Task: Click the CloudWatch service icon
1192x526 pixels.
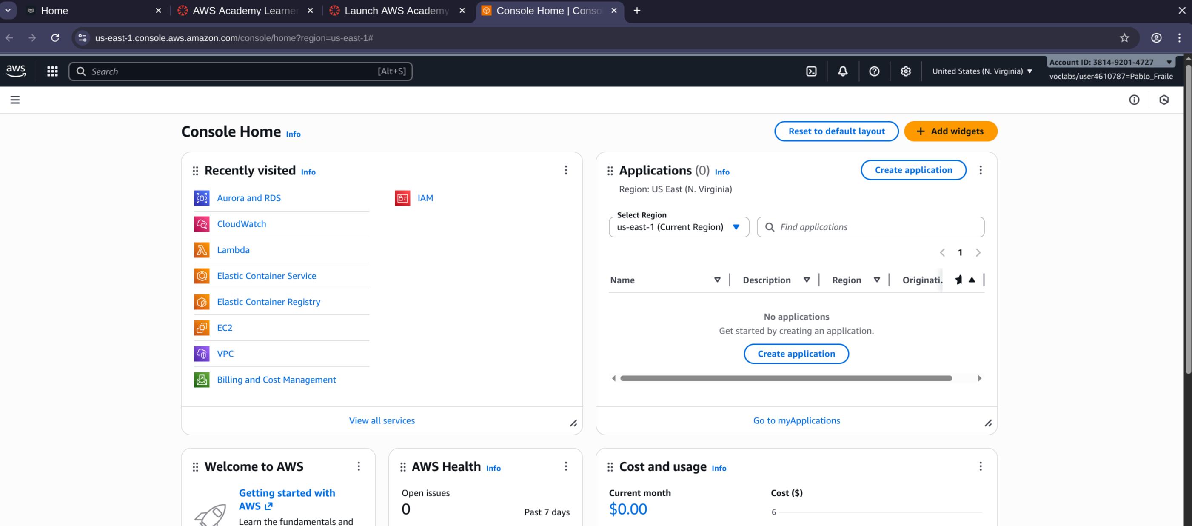Action: [x=202, y=224]
